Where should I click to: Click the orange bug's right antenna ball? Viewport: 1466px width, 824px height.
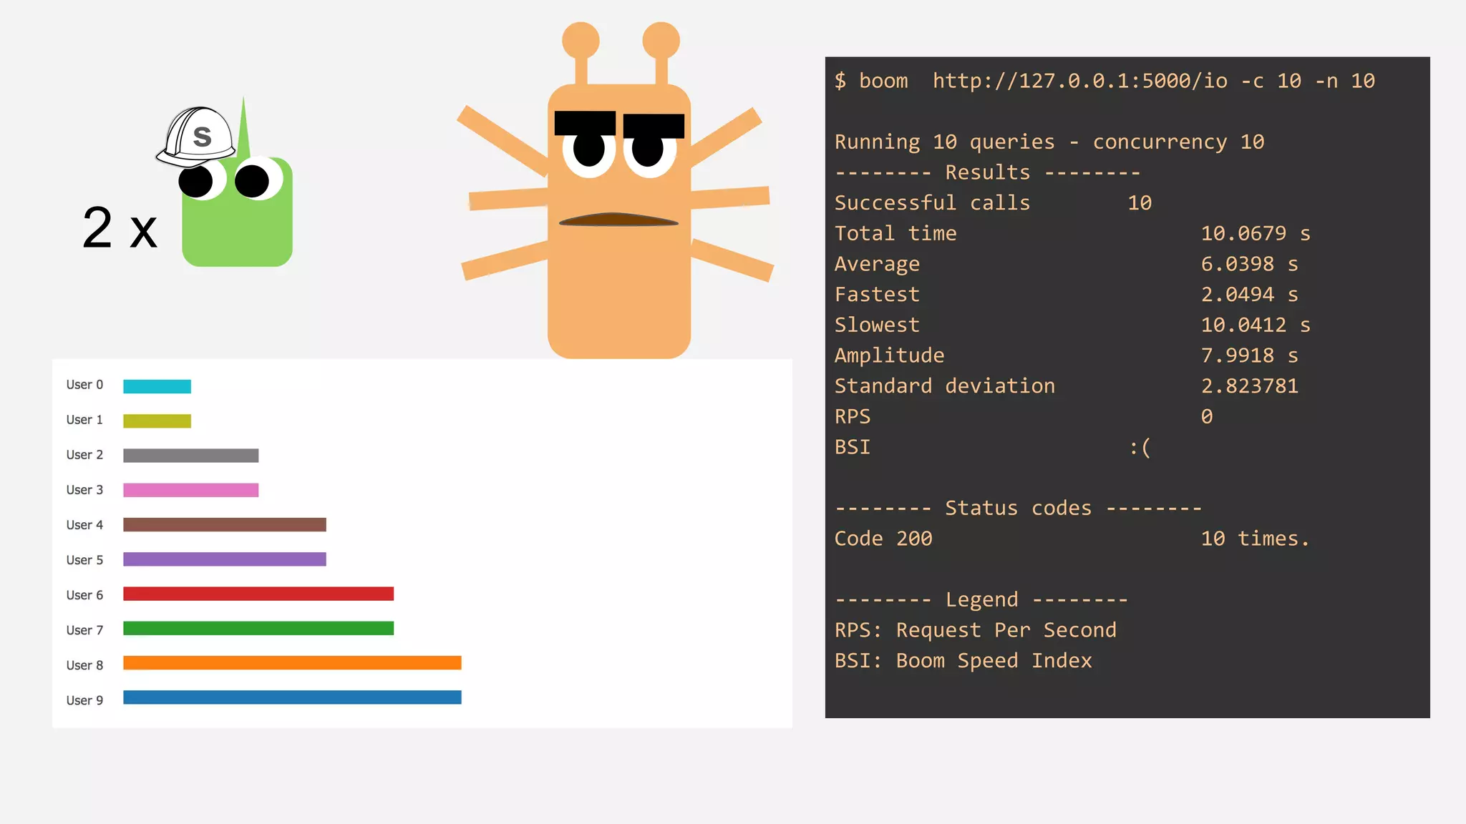[x=661, y=40]
